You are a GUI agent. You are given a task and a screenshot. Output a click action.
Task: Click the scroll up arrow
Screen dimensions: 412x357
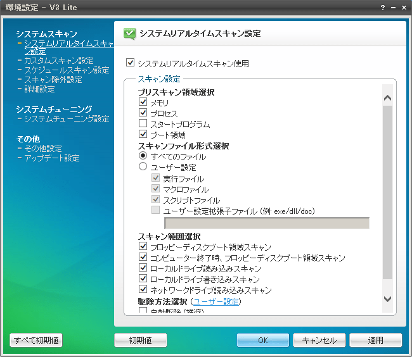[x=387, y=98]
